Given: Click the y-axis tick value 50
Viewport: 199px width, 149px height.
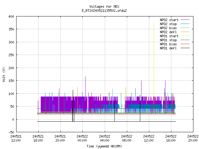Looking at the screenshot, I should pos(12,106).
